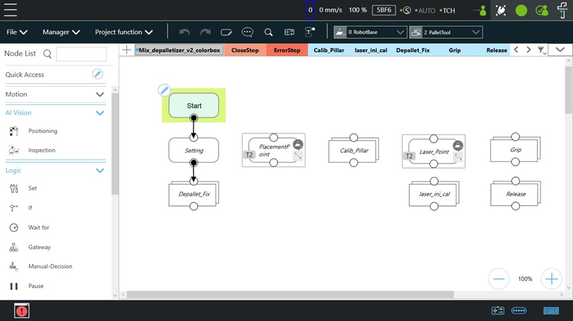Open the File menu

(x=17, y=32)
